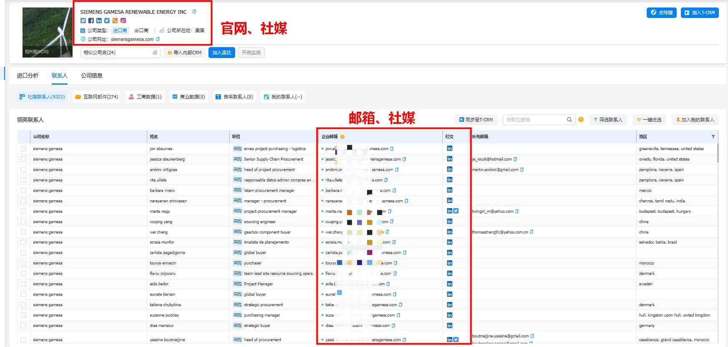Open the siemensgamesa.com website link
The height and width of the screenshot is (347, 728).
coord(132,39)
